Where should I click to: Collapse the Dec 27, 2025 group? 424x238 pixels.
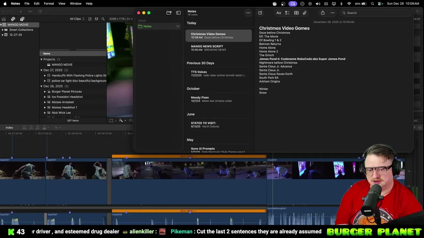click(41, 70)
